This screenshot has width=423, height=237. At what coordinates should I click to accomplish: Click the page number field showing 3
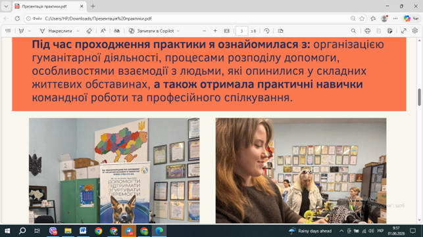pos(241,31)
